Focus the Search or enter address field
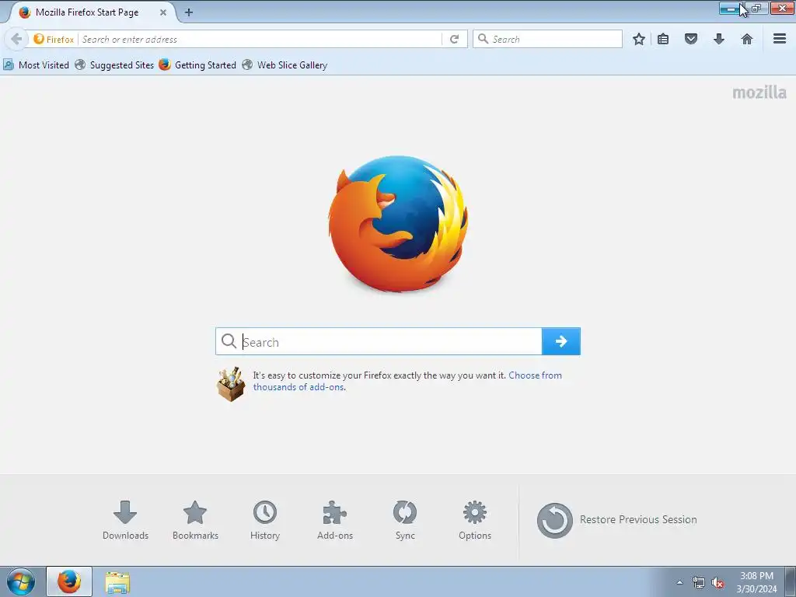Screen dimensions: 796x597 [x=261, y=39]
